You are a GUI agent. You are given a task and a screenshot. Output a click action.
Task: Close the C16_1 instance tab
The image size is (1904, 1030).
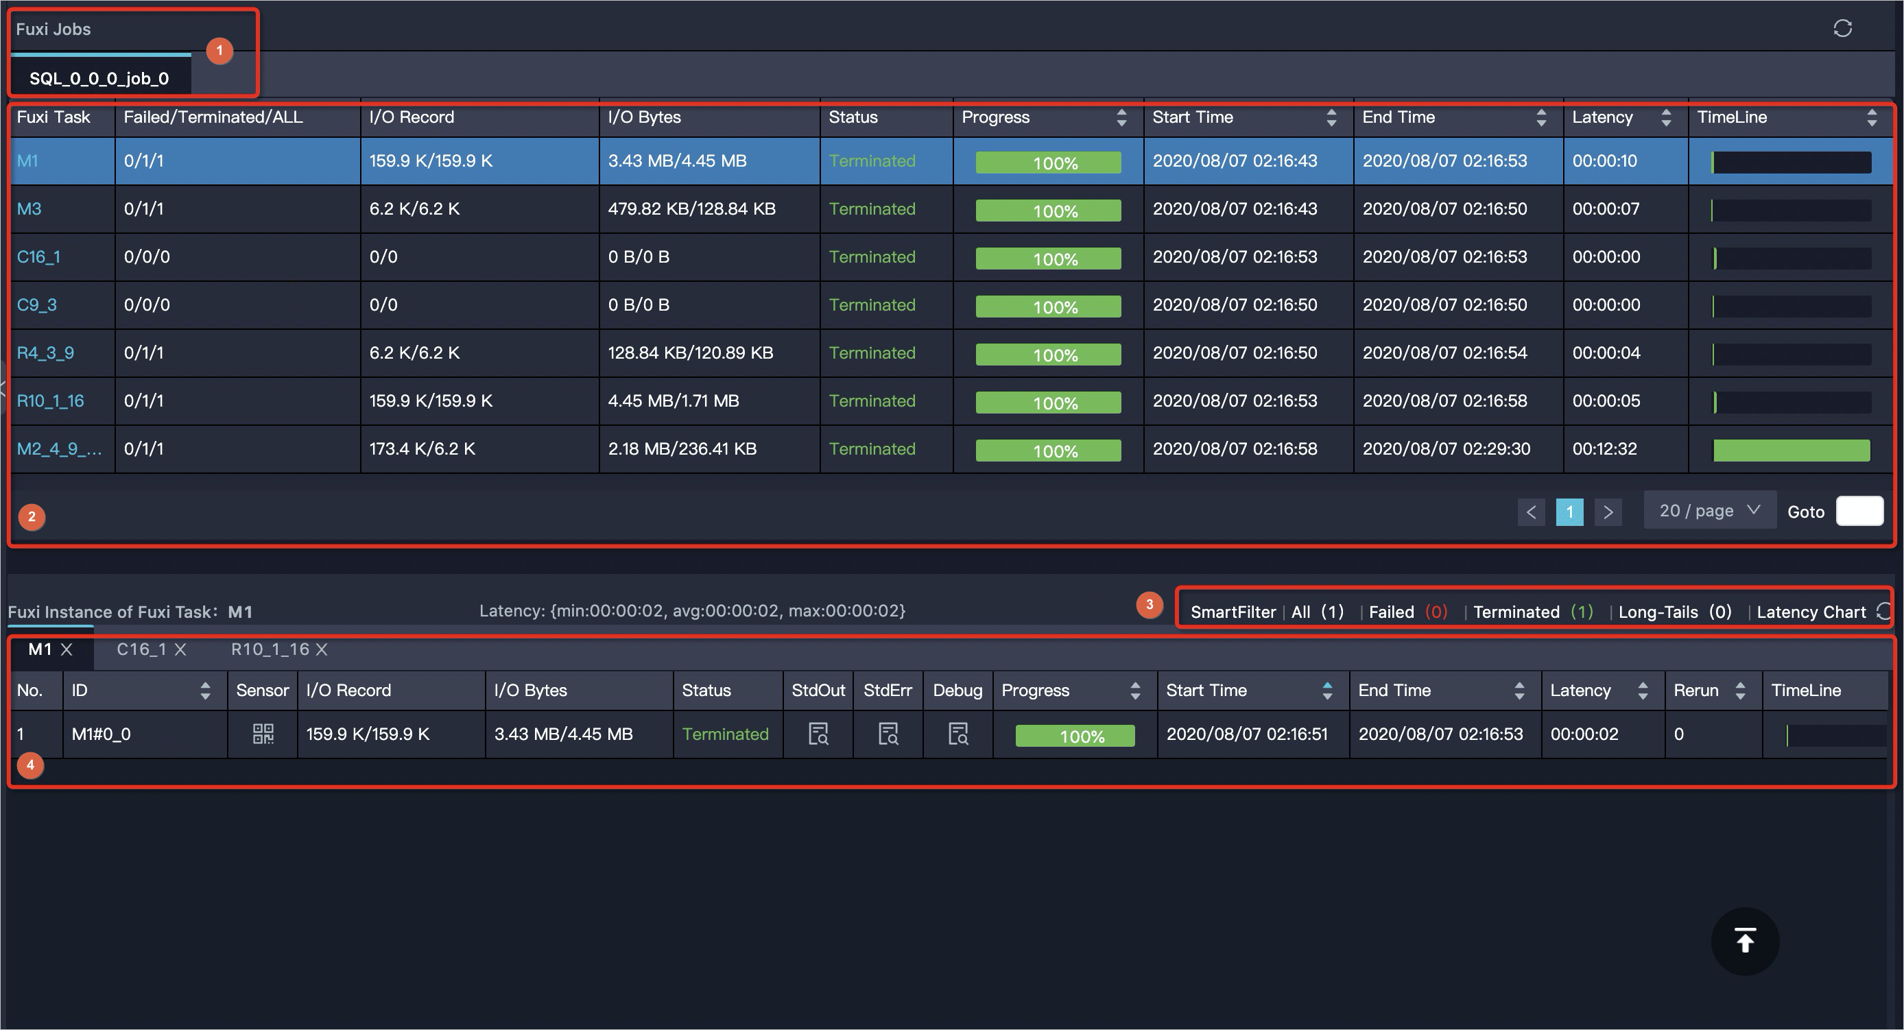click(x=180, y=649)
